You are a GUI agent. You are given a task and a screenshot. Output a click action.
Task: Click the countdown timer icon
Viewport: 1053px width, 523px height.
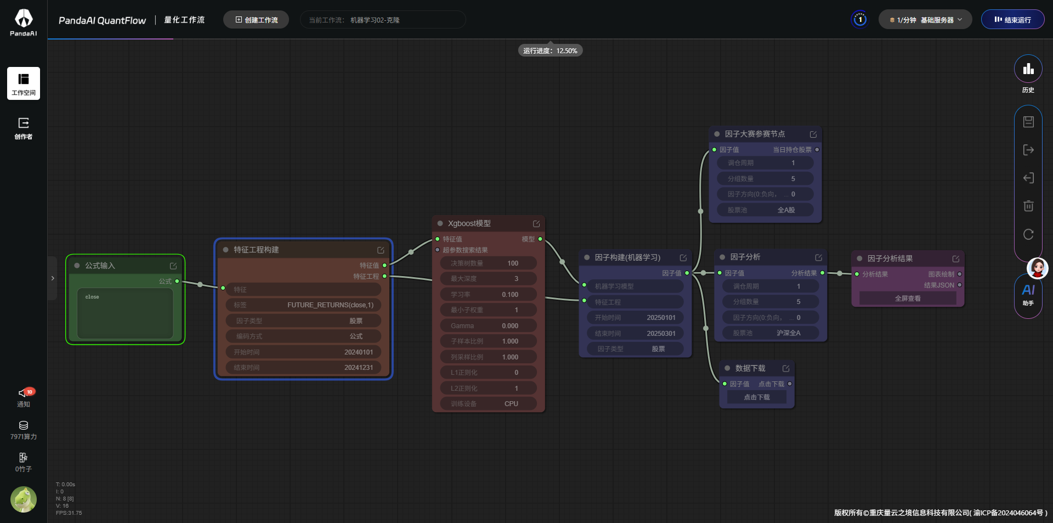pos(859,20)
